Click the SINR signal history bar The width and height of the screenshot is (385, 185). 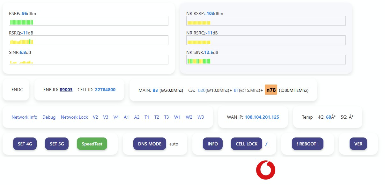(89, 60)
